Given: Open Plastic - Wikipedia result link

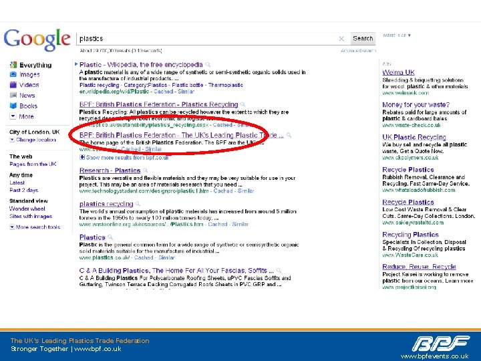Looking at the screenshot, I should pos(141,64).
